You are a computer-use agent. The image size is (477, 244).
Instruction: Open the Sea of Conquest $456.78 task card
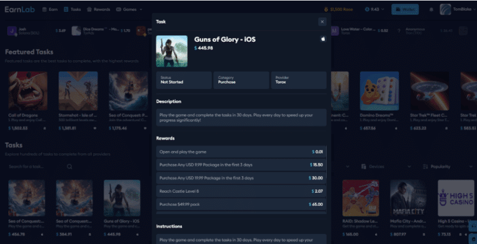click(x=26, y=208)
